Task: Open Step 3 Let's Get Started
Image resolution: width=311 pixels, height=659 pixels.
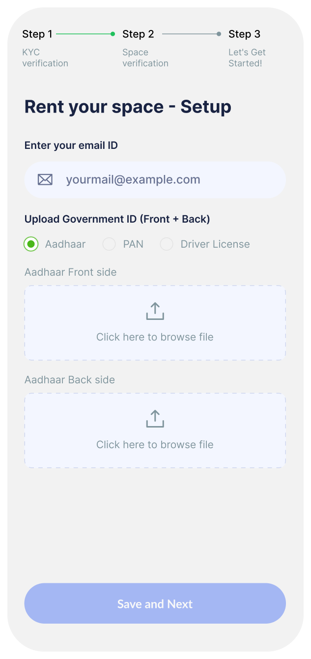Action: pos(247,48)
